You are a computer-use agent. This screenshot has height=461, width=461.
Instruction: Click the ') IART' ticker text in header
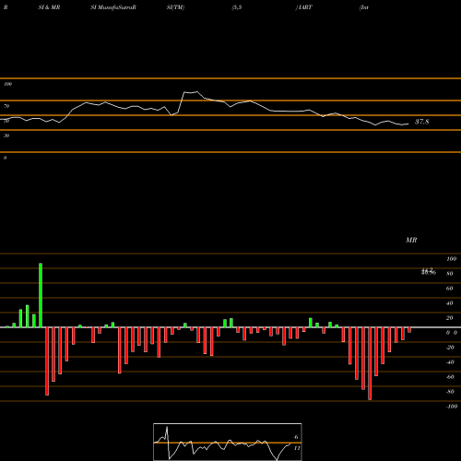pyautogui.click(x=303, y=7)
